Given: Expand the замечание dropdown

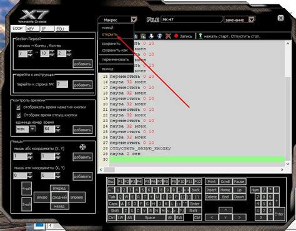Looking at the screenshot, I should 252,20.
